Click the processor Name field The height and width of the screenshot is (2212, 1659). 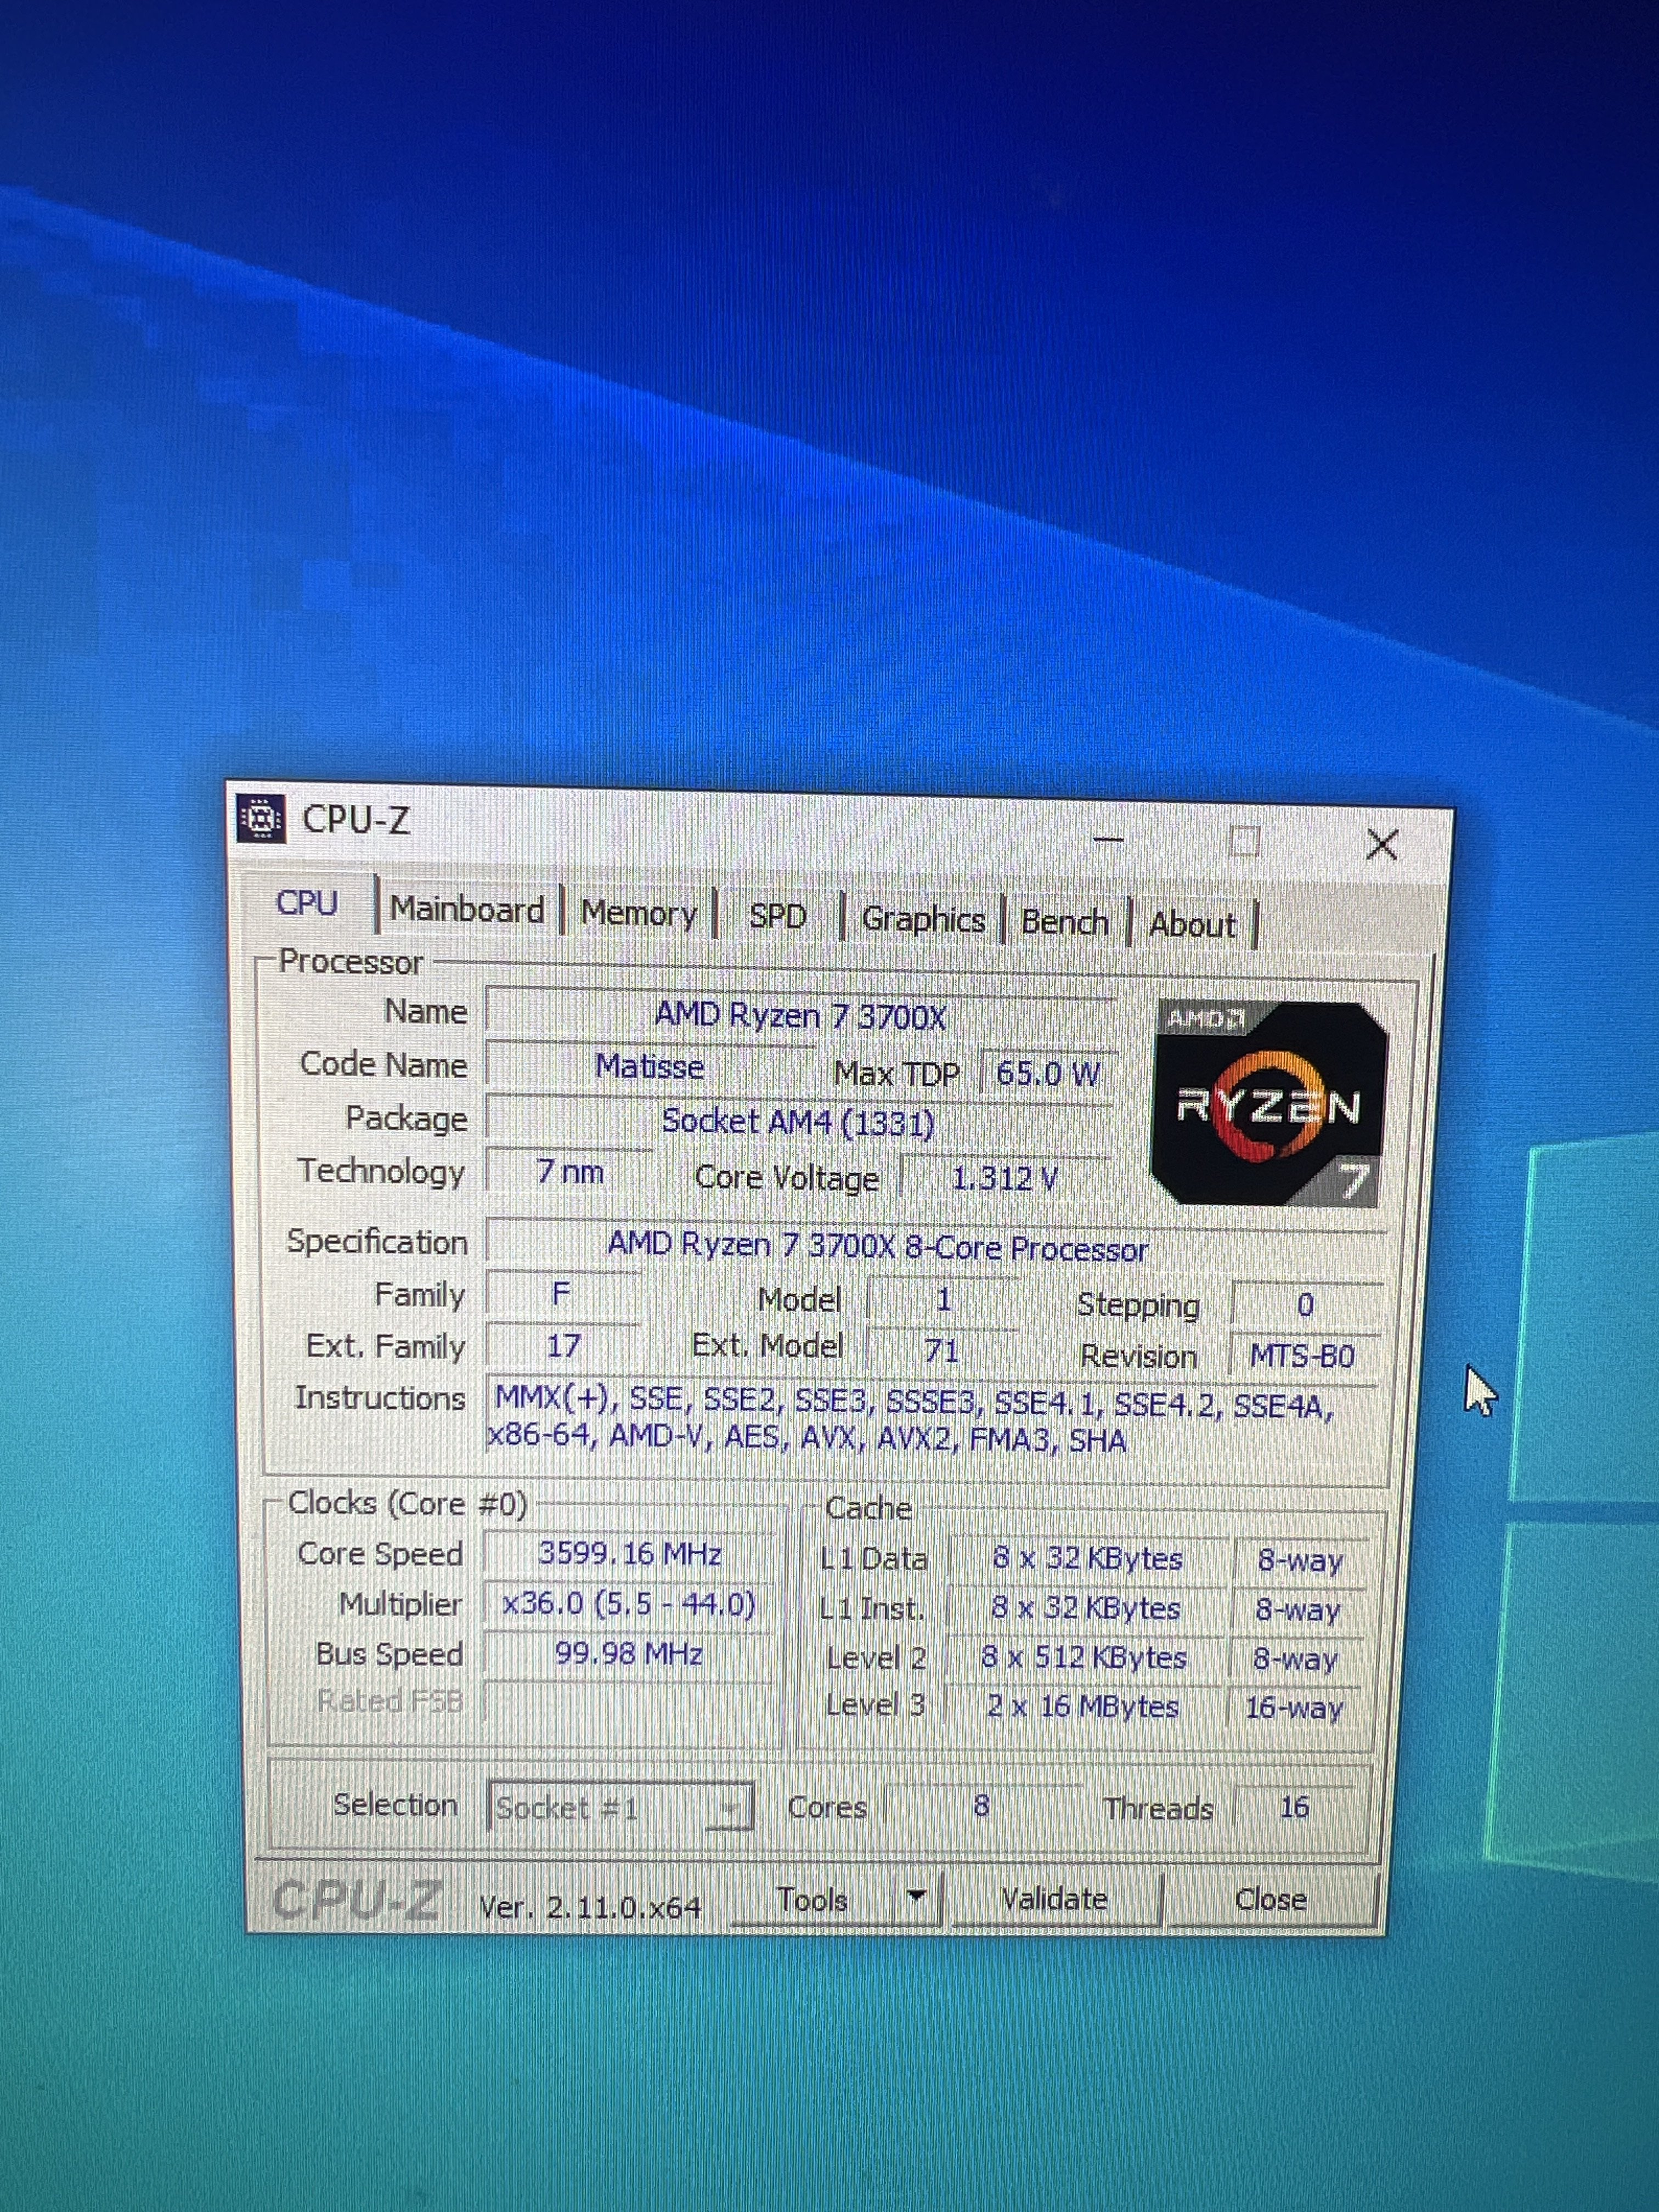tap(799, 1016)
